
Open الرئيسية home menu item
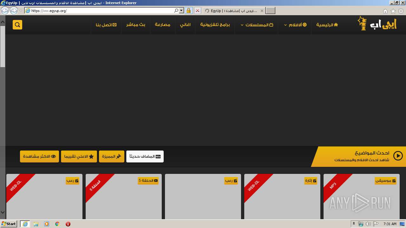(x=327, y=25)
